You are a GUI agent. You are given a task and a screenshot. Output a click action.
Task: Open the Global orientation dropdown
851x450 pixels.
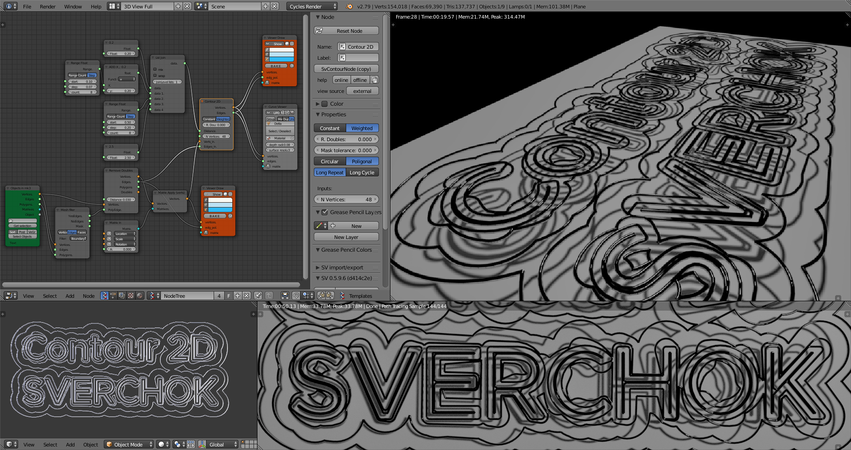223,444
